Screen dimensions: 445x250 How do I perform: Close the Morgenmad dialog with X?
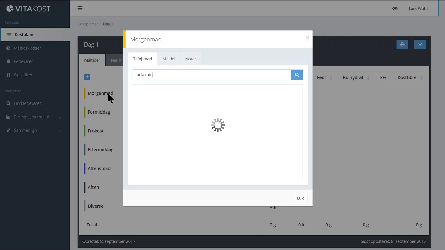(307, 38)
